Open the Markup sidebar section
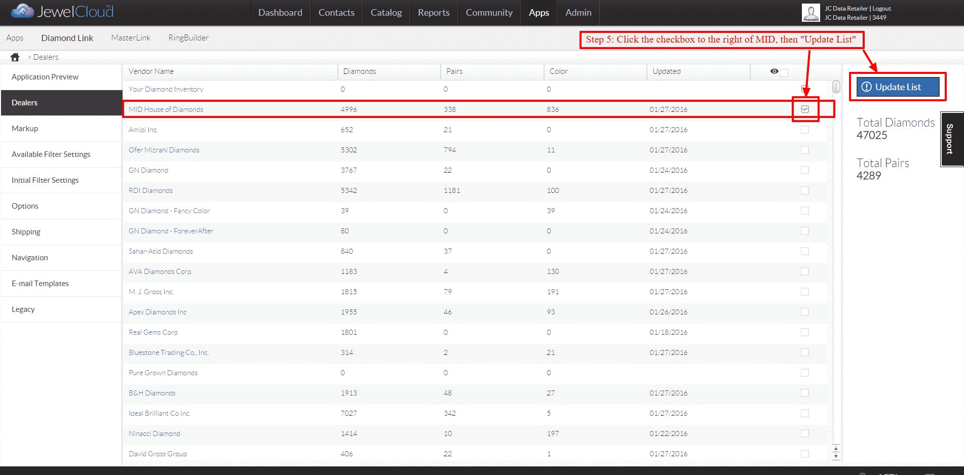964x475 pixels. [x=61, y=129]
